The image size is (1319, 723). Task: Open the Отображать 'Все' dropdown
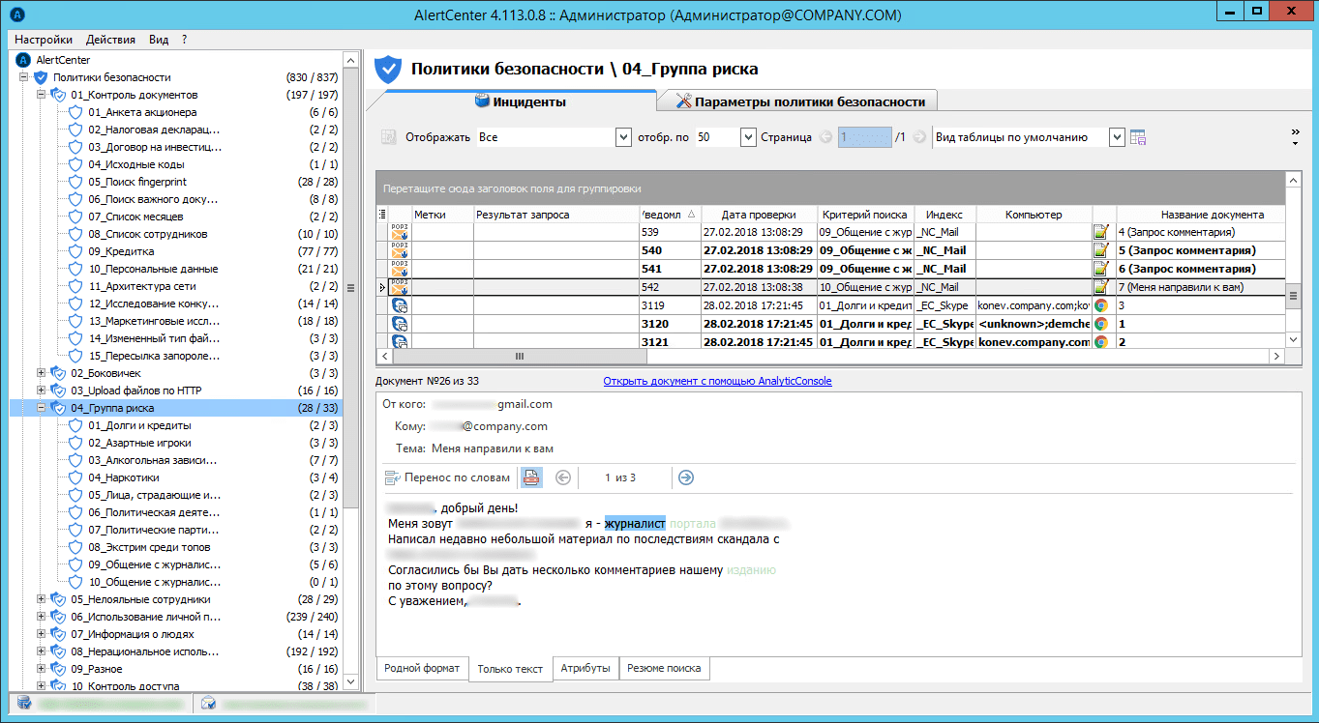click(x=623, y=138)
